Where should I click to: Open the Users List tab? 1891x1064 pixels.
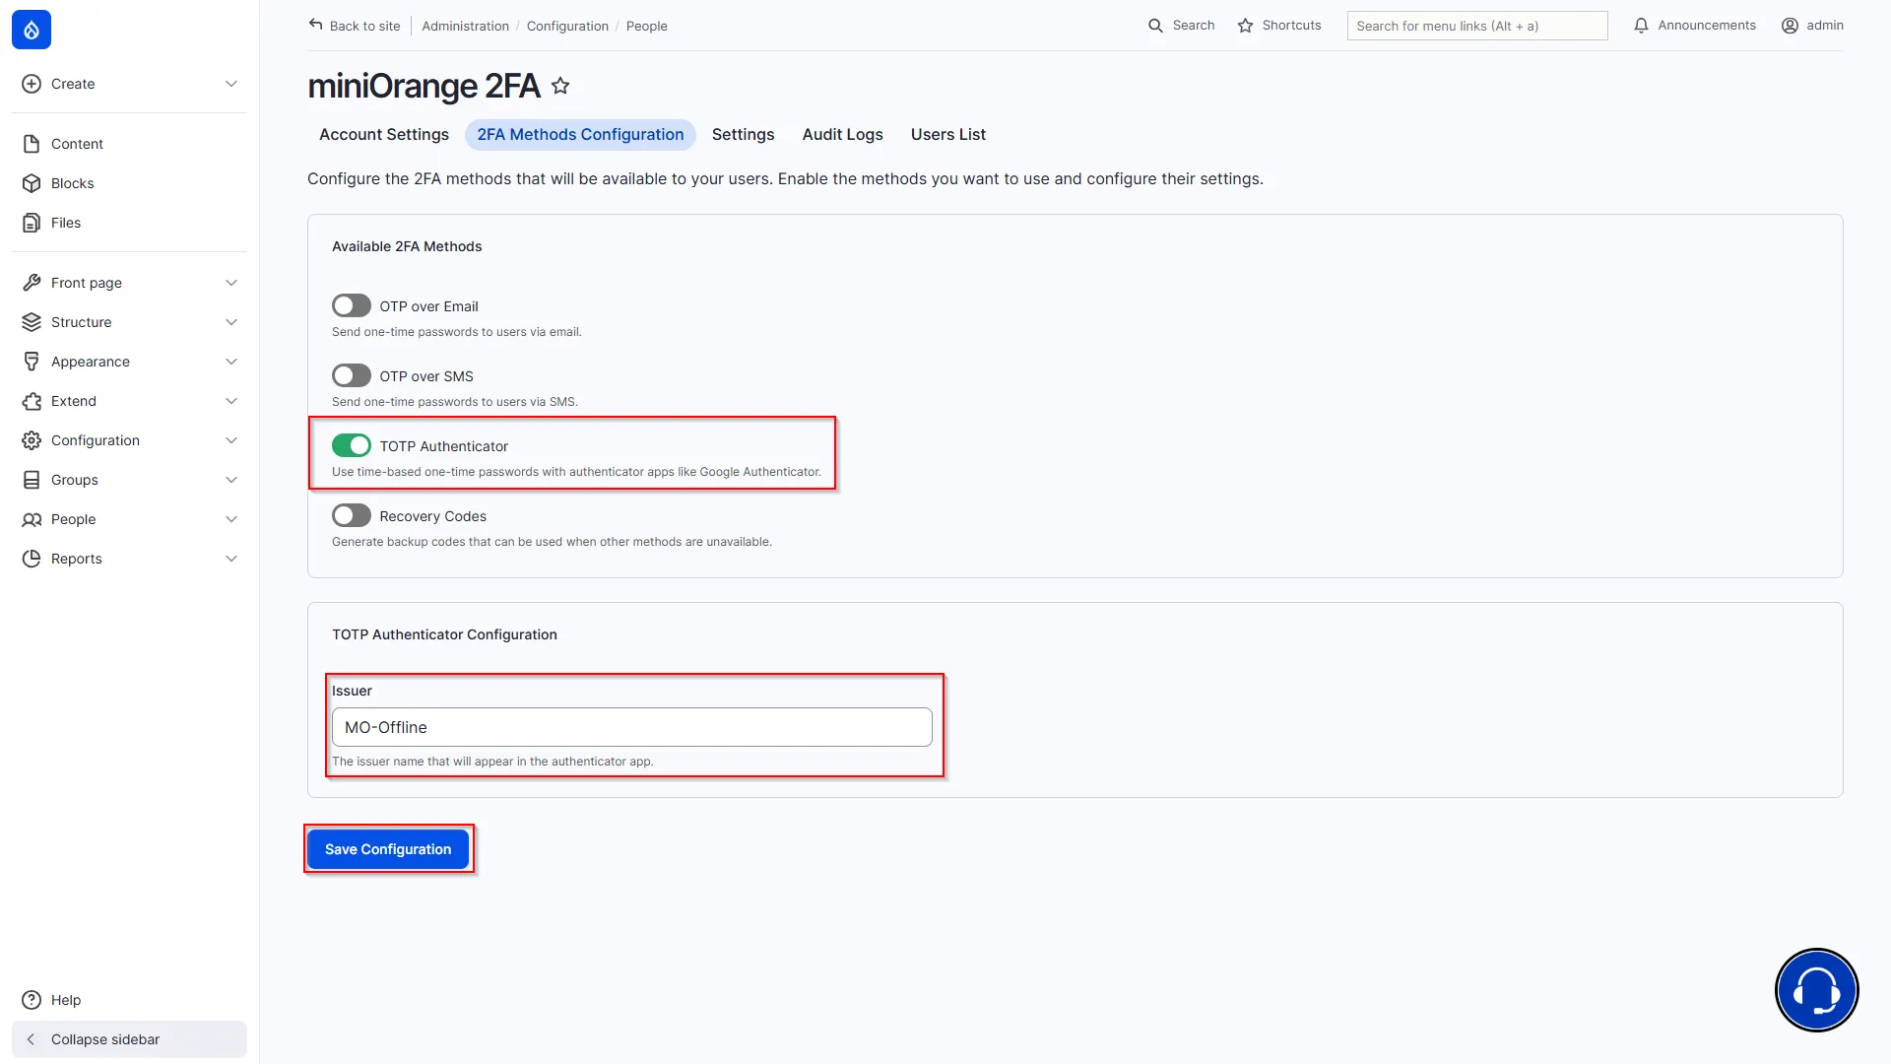point(947,135)
